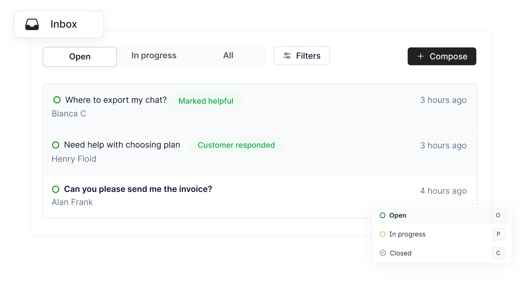Click the plus icon in Compose
530x284 pixels.
coord(420,56)
